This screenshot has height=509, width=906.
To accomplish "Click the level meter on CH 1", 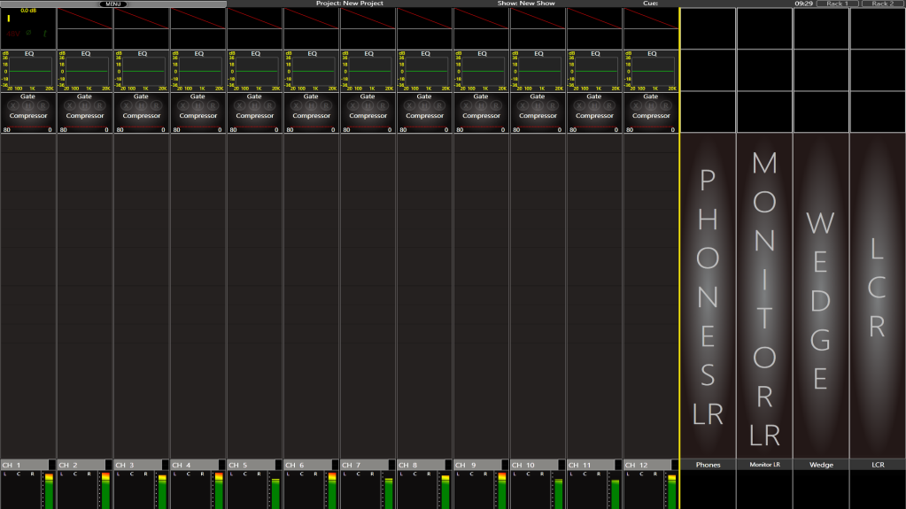I will (49, 490).
